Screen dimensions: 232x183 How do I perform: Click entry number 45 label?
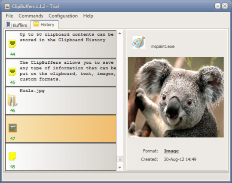tap(12, 82)
